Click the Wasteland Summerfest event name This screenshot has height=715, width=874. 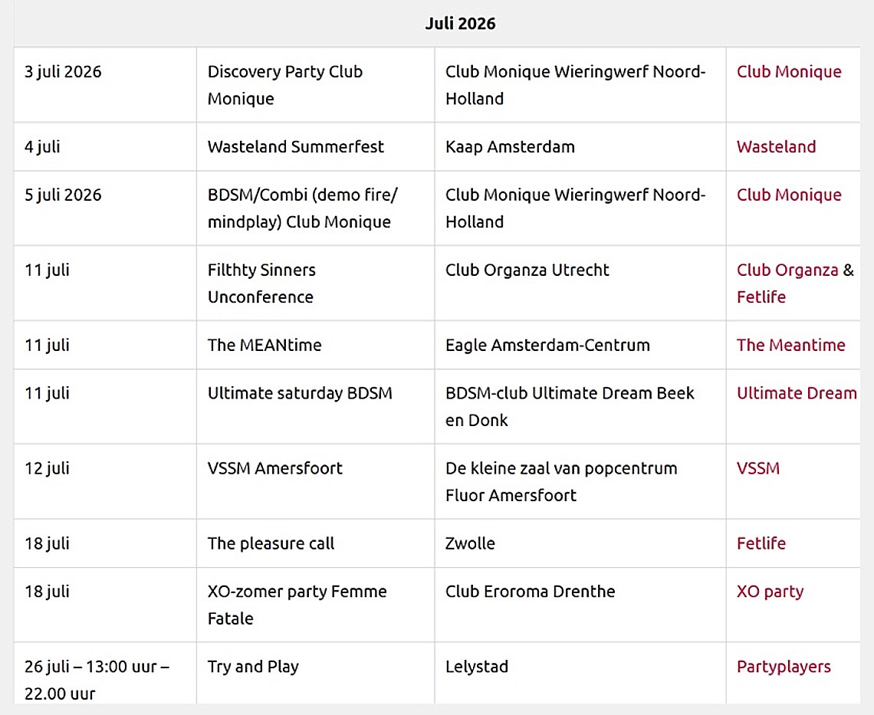pos(295,146)
